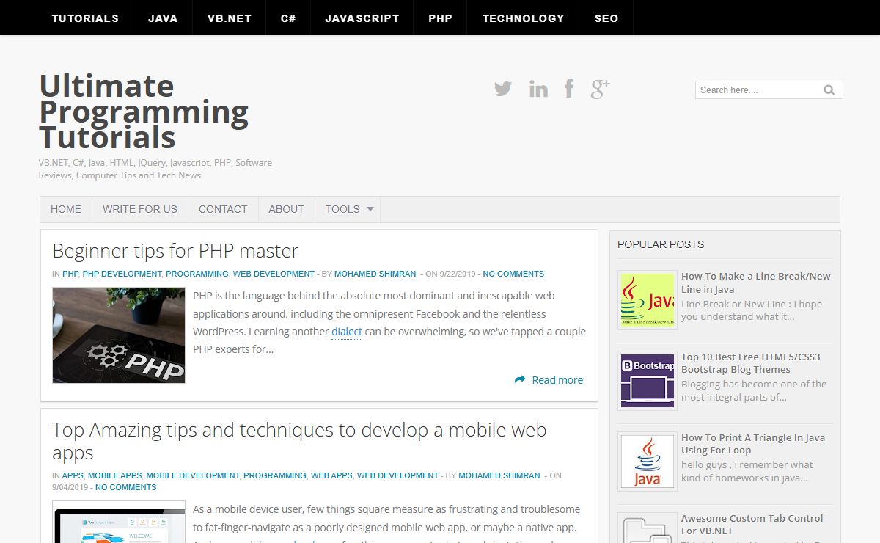Click the search magnifier icon

tap(829, 90)
